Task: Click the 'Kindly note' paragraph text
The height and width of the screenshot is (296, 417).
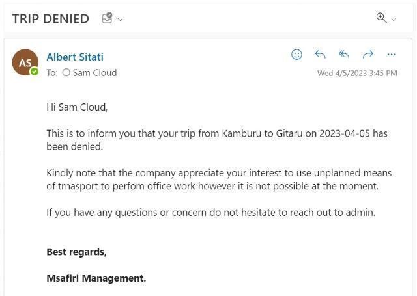Action: (219, 180)
